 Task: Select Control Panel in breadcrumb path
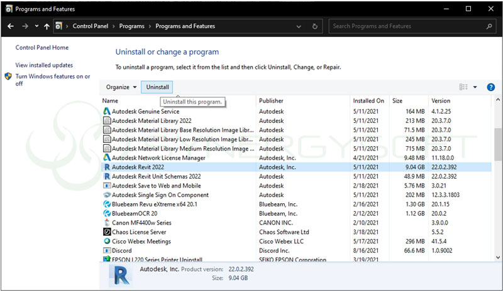(x=91, y=26)
